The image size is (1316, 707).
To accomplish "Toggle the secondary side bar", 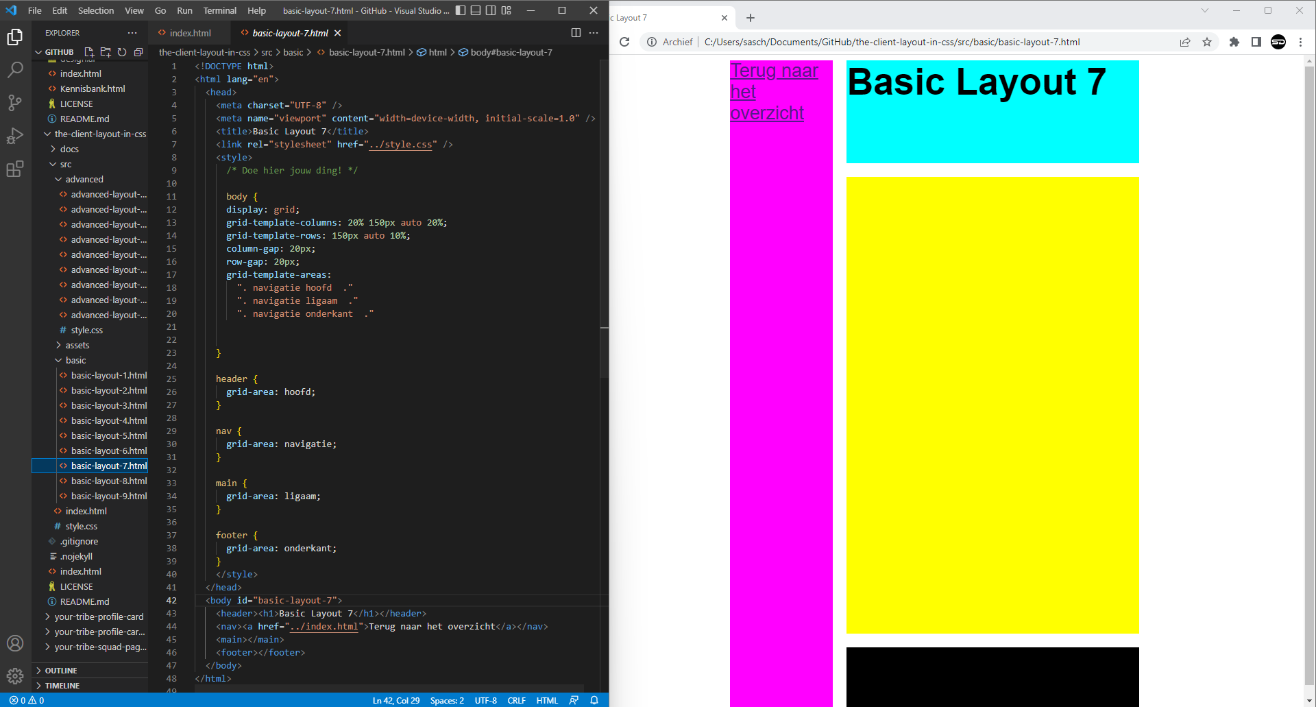I will (x=491, y=10).
